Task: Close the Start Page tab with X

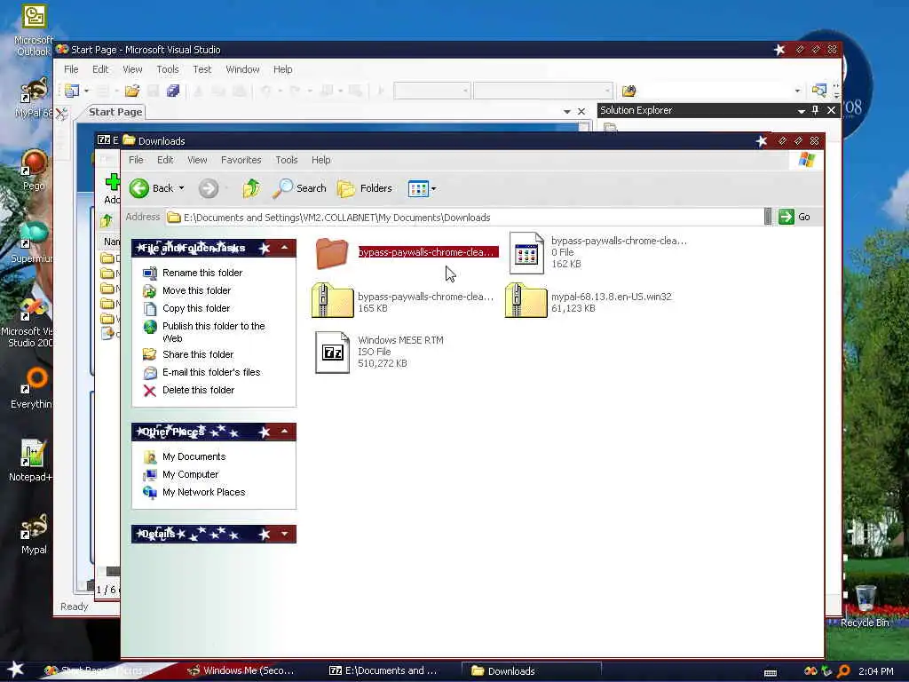Action: (581, 111)
